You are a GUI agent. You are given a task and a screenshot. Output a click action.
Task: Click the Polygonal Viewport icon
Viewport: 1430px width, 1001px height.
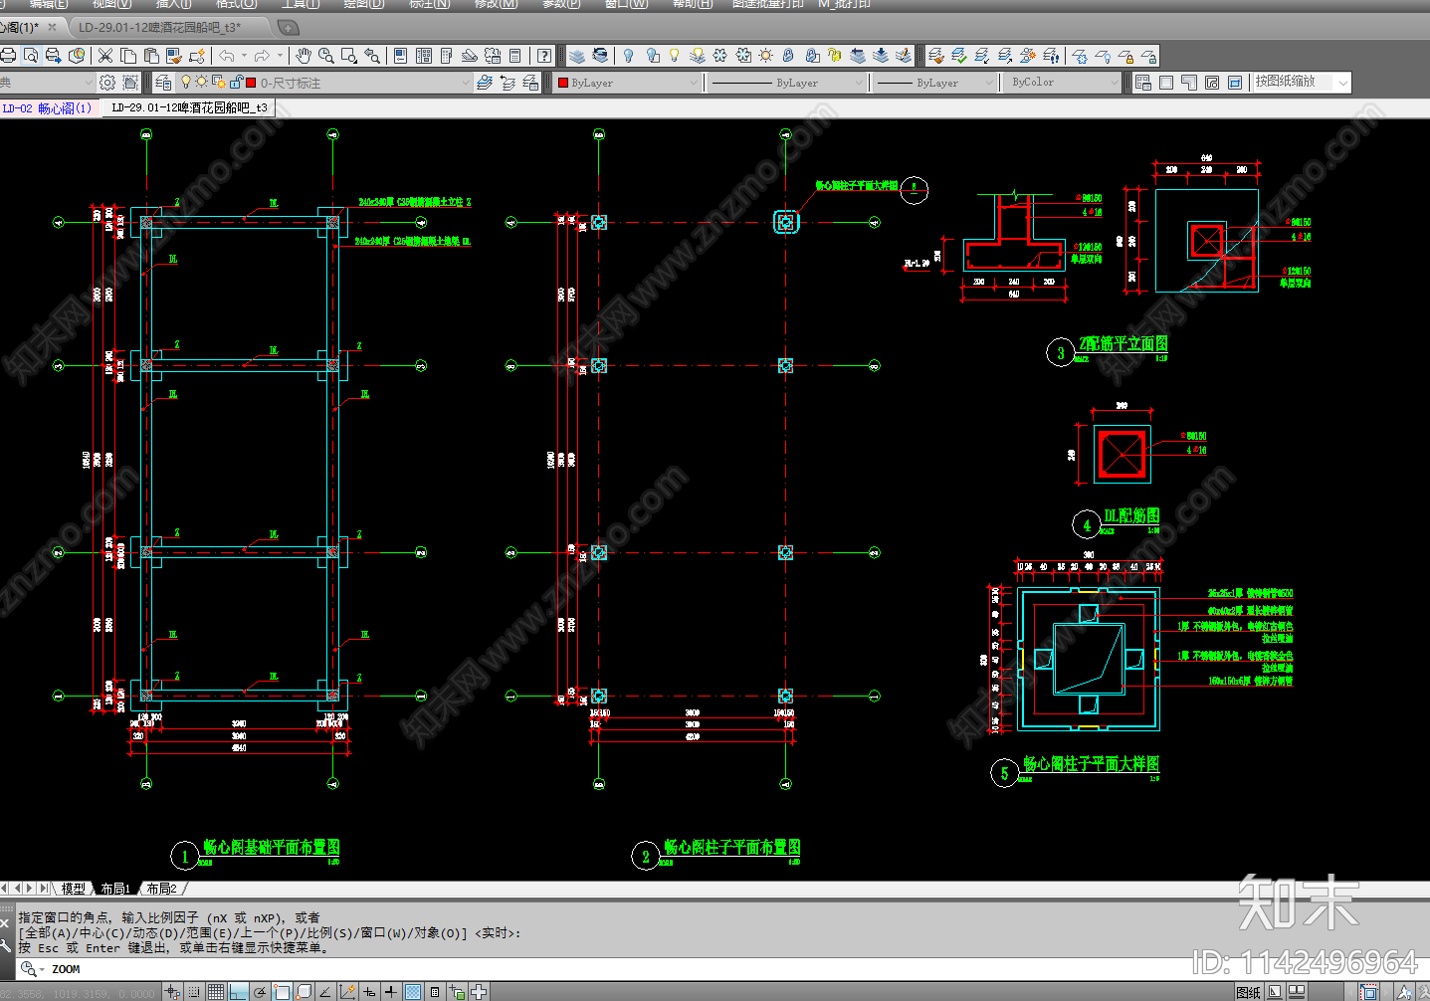(1188, 83)
